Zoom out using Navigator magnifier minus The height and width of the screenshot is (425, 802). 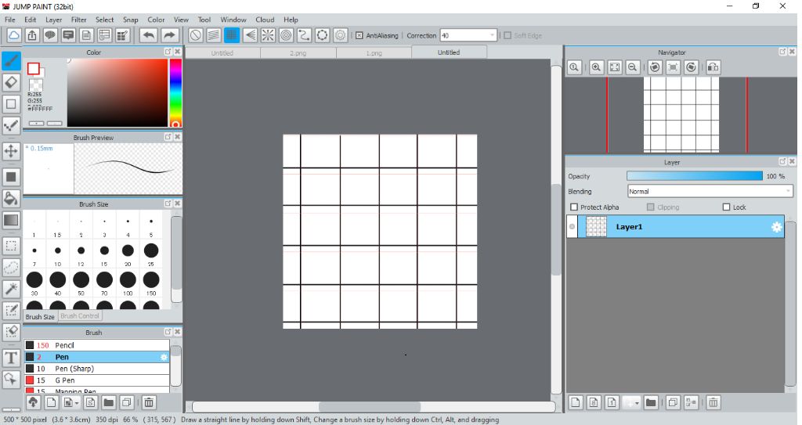pyautogui.click(x=633, y=67)
